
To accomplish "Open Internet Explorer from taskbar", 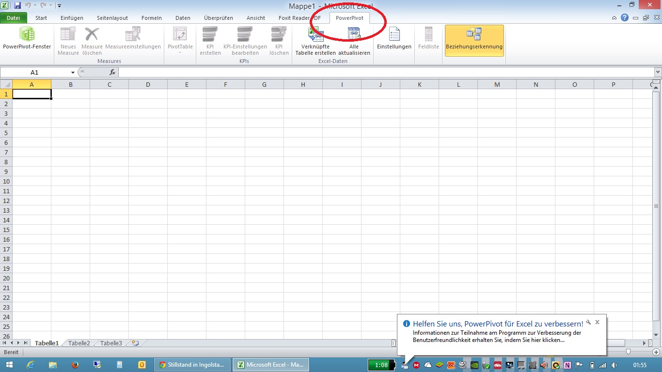I will point(30,365).
